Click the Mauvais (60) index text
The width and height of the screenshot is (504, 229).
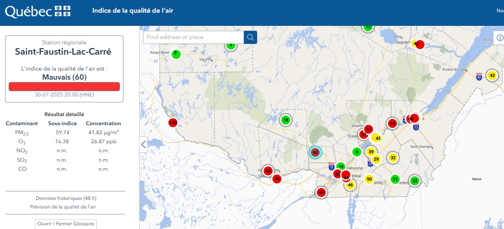click(64, 77)
